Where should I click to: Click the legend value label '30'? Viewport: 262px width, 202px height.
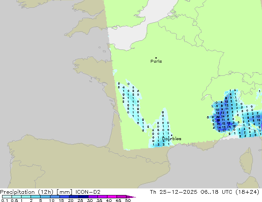[90, 200]
